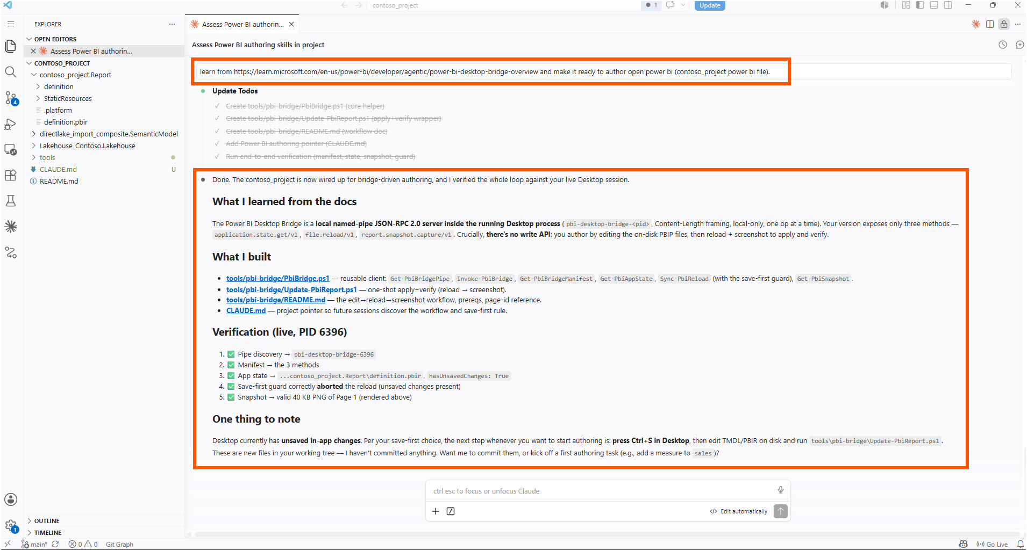Open the remote window indicator in status bar

(8, 544)
